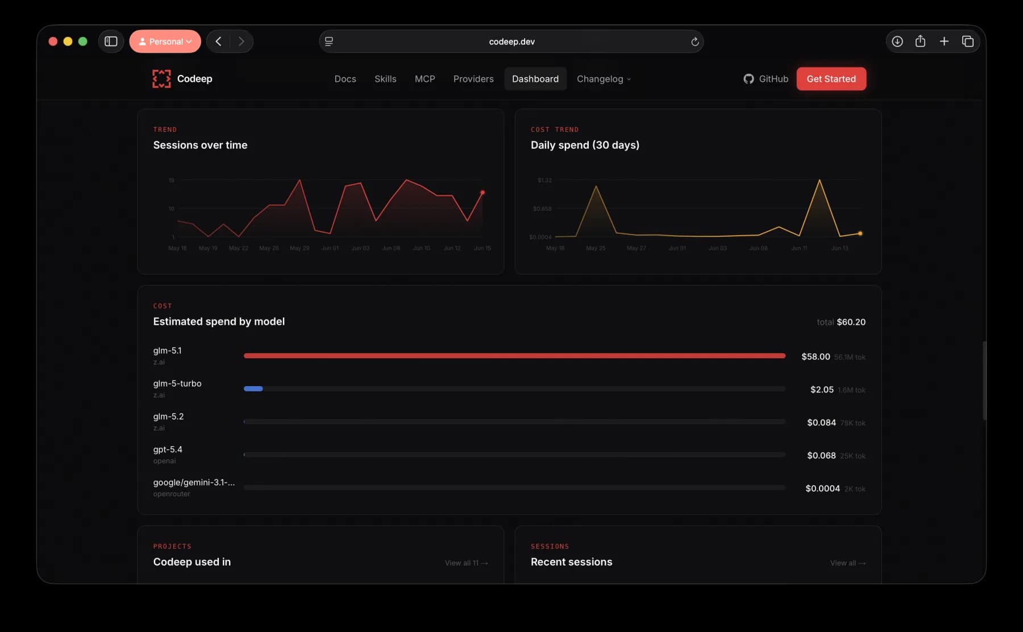1023x632 pixels.
Task: Show the tab overview icon
Action: pos(968,41)
